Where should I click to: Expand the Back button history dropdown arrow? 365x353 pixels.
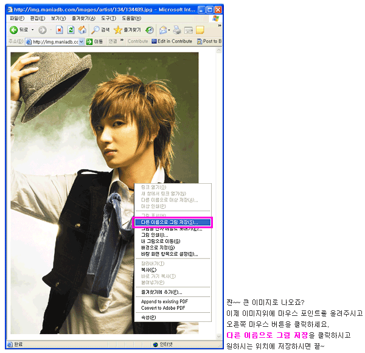pyautogui.click(x=32, y=30)
